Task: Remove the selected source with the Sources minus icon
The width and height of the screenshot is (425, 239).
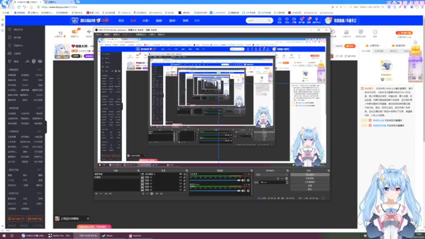Action: click(x=147, y=193)
